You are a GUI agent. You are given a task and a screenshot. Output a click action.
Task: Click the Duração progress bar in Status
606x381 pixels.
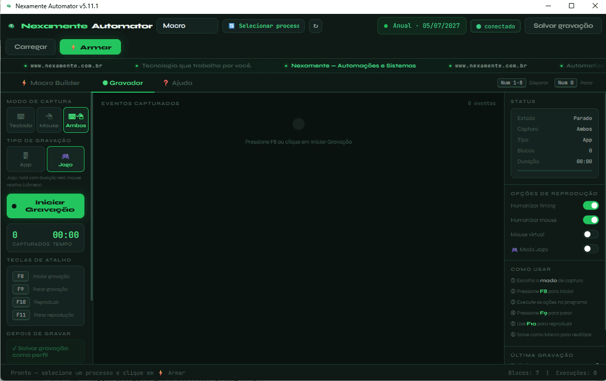click(555, 170)
